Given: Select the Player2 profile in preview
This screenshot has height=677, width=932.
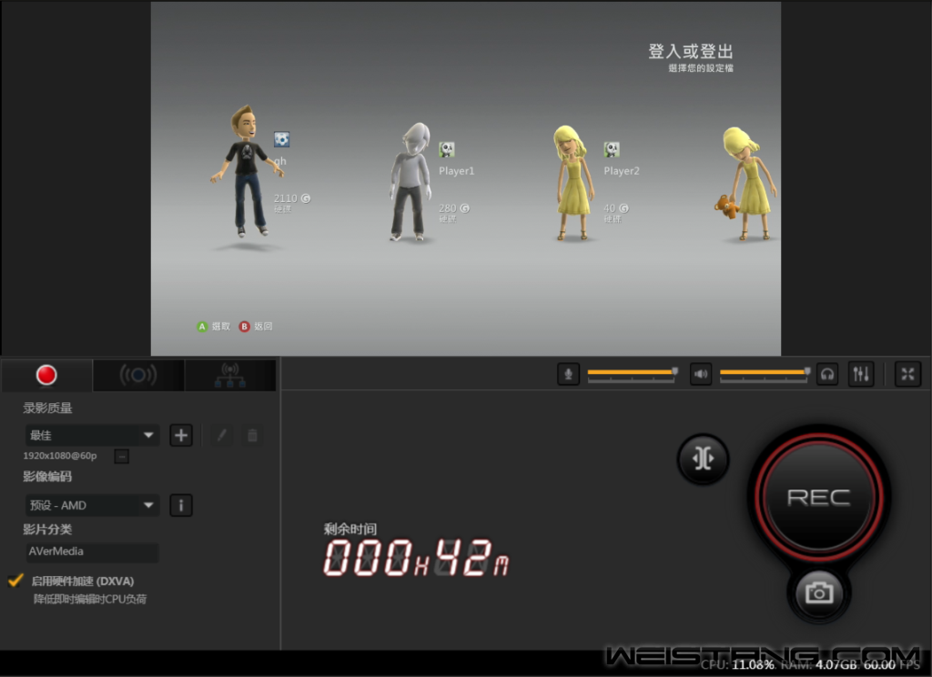Looking at the screenshot, I should tap(622, 171).
